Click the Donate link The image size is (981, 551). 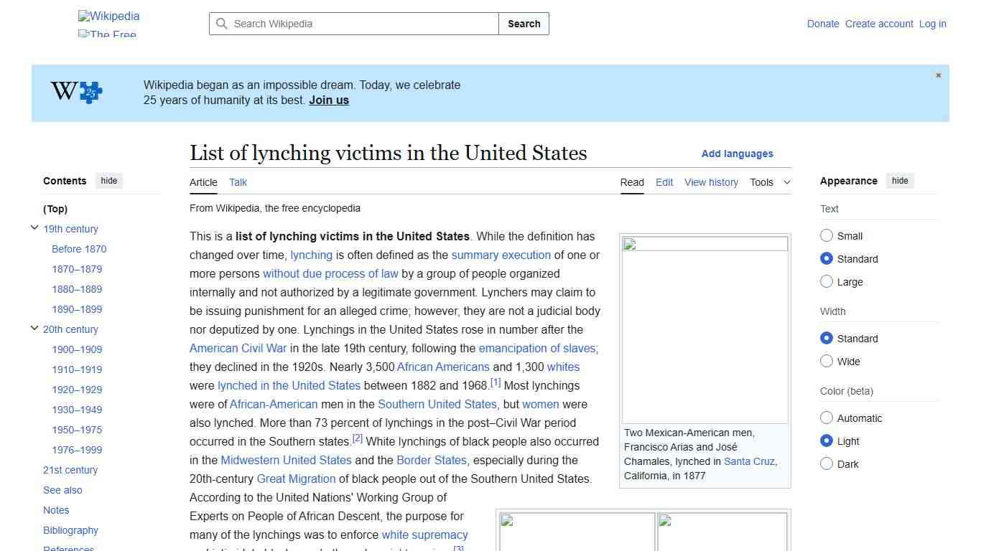pyautogui.click(x=823, y=24)
